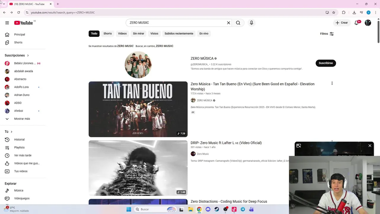Open Chrome media controls icon
The height and width of the screenshot is (214, 380).
(361, 12)
